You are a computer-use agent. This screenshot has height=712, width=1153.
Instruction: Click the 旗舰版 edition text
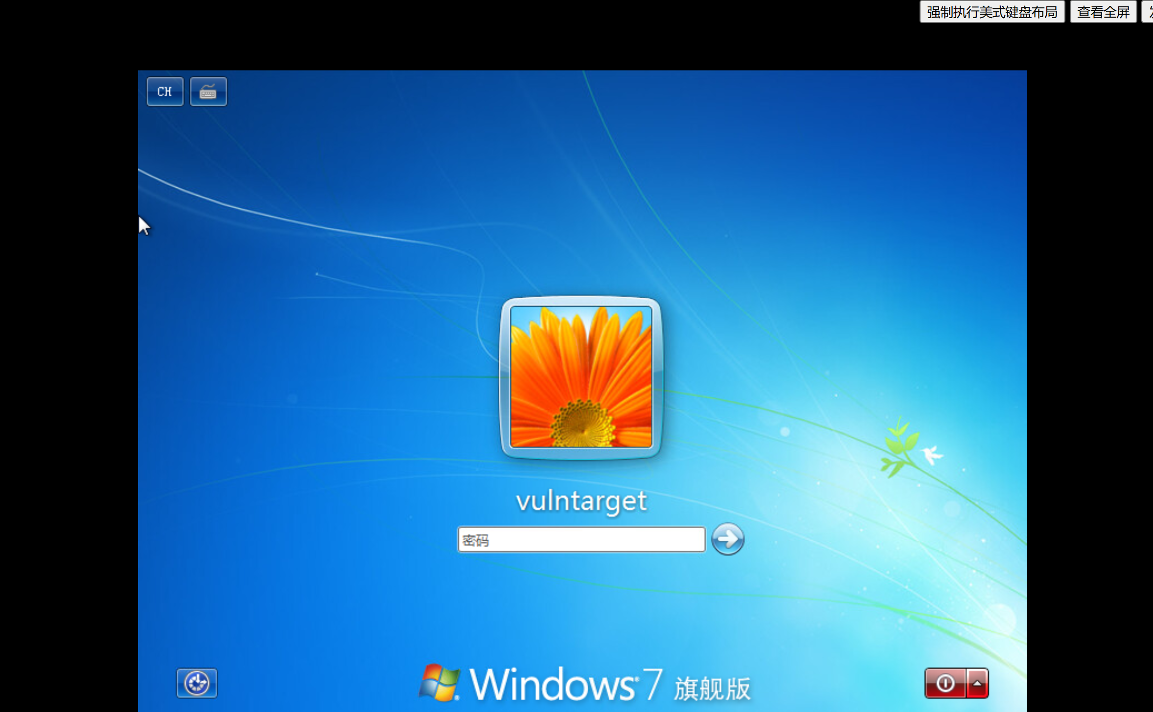(x=712, y=689)
